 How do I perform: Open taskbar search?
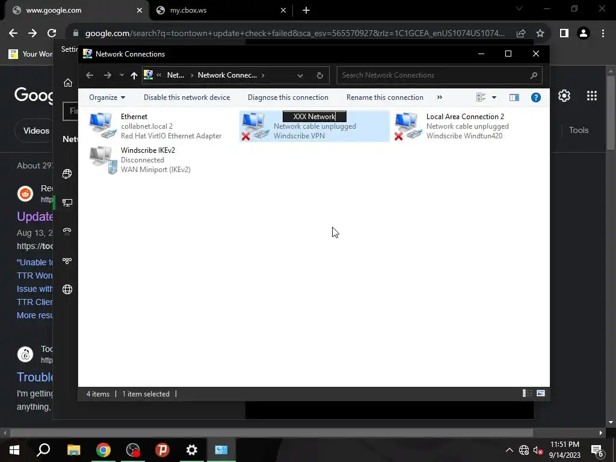point(43,450)
